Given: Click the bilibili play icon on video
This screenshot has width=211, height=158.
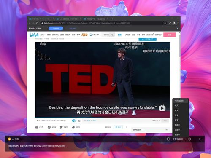Looking at the screenshot, I should click(162, 108).
